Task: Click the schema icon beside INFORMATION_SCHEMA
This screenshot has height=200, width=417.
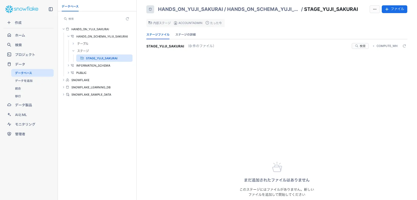Action: [72, 65]
